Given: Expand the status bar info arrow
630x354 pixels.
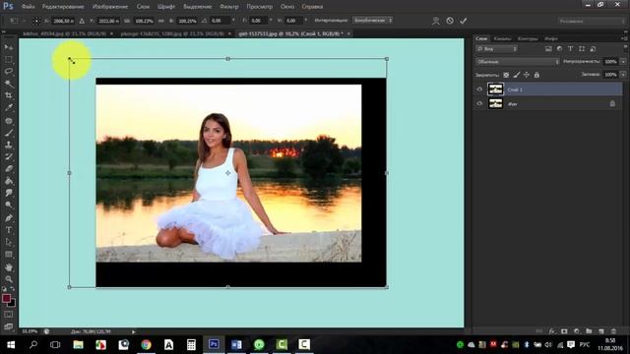Looking at the screenshot, I should [134, 332].
